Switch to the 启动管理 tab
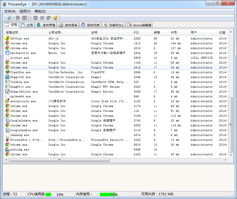 [x=46, y=25]
